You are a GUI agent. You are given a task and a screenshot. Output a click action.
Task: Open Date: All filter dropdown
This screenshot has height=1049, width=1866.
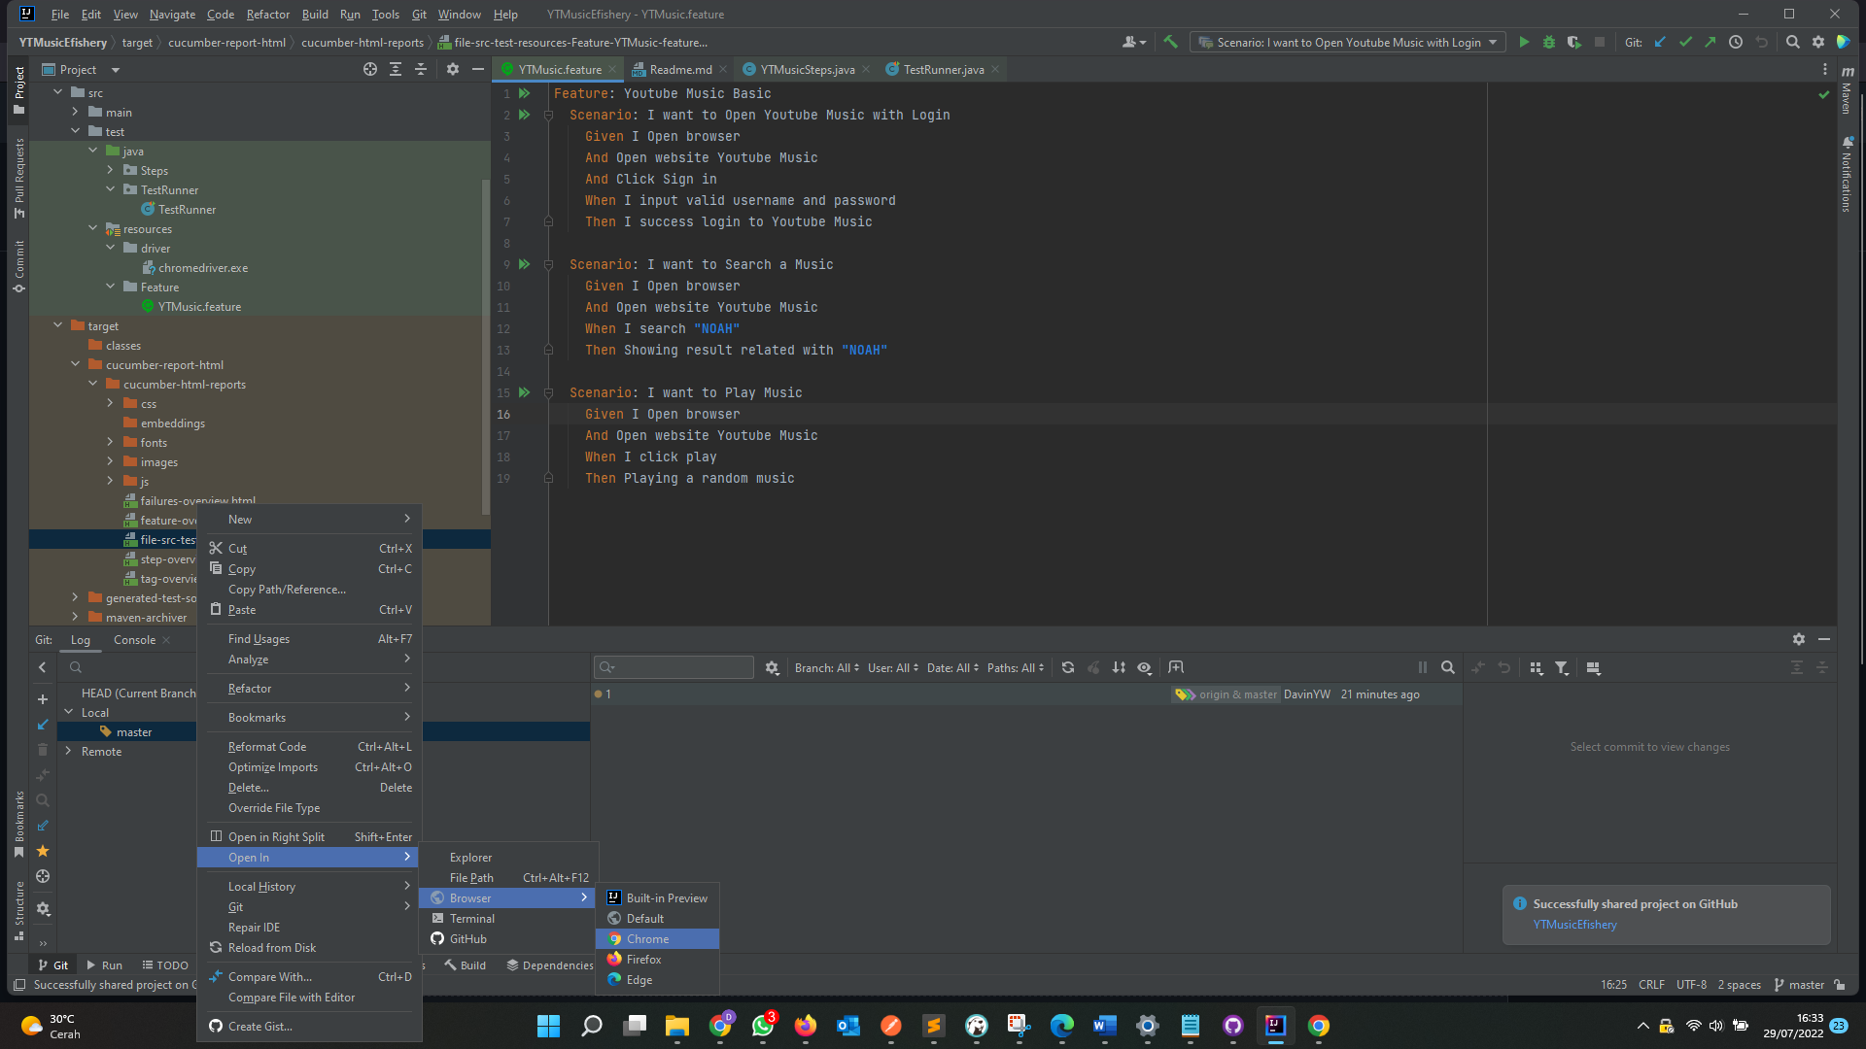(x=953, y=667)
